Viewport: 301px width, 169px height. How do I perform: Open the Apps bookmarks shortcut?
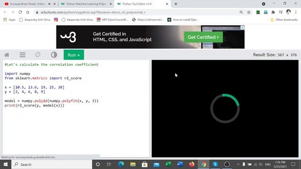pos(9,20)
